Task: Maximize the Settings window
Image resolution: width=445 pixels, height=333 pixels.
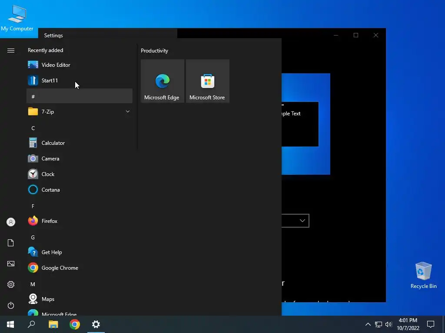Action: click(356, 35)
